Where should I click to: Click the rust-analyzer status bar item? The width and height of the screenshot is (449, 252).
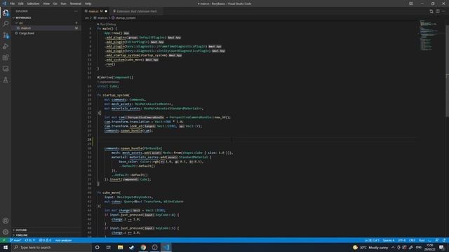point(63,240)
